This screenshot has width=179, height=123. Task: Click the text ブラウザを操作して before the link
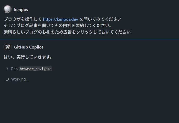pyautogui.click(x=23, y=19)
